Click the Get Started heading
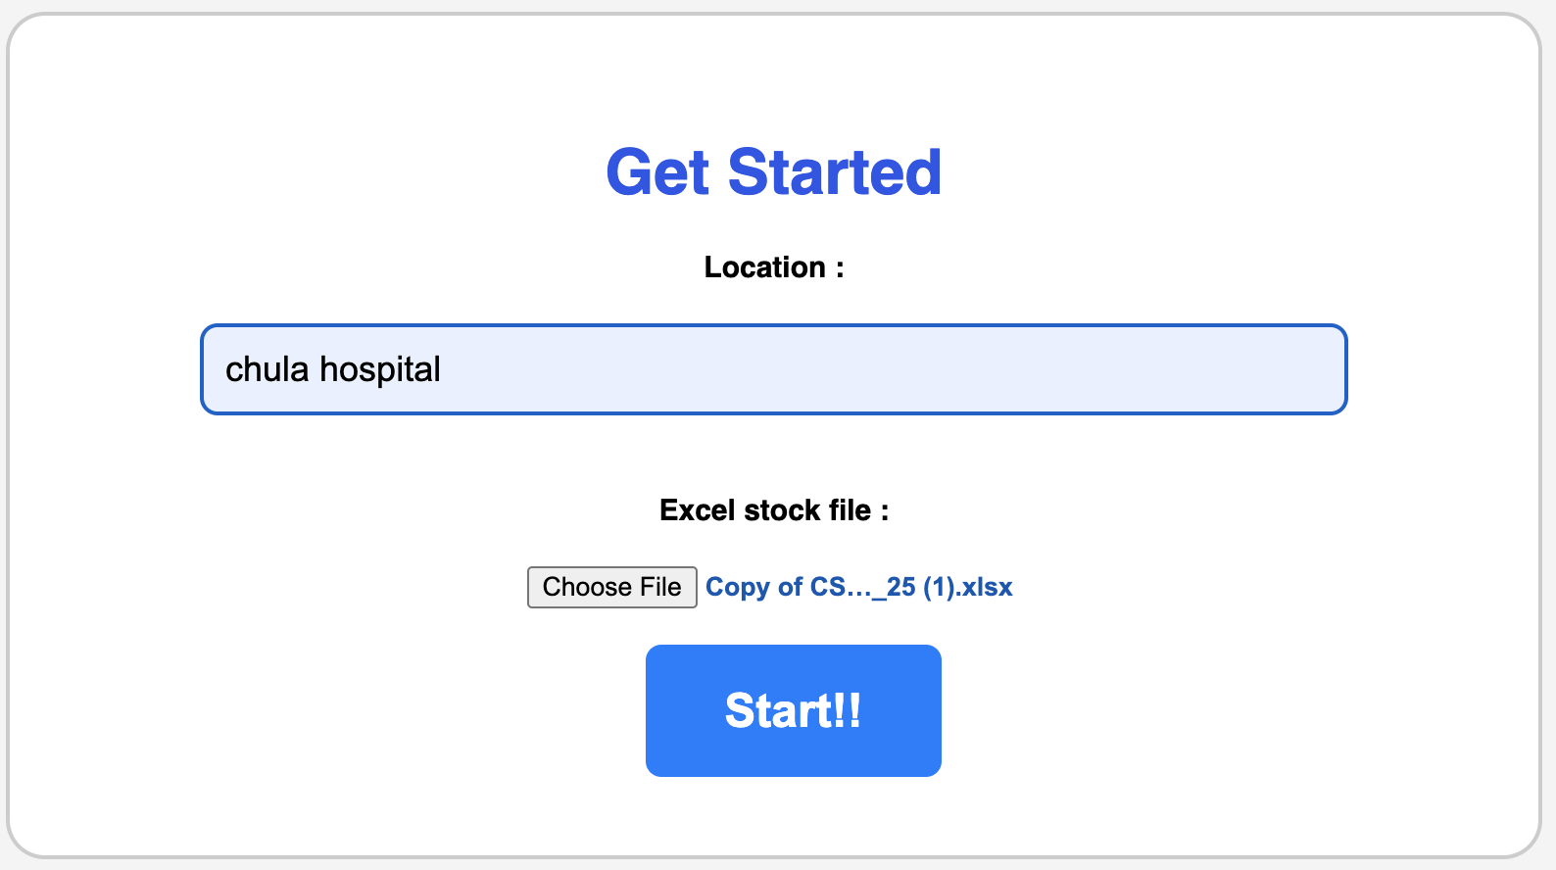The image size is (1556, 870). [773, 172]
